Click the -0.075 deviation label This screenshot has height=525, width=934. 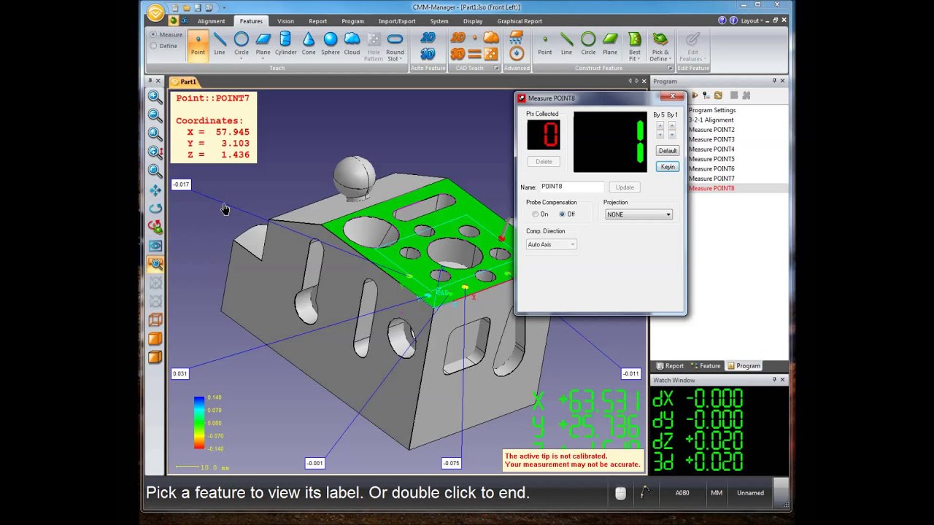[451, 463]
